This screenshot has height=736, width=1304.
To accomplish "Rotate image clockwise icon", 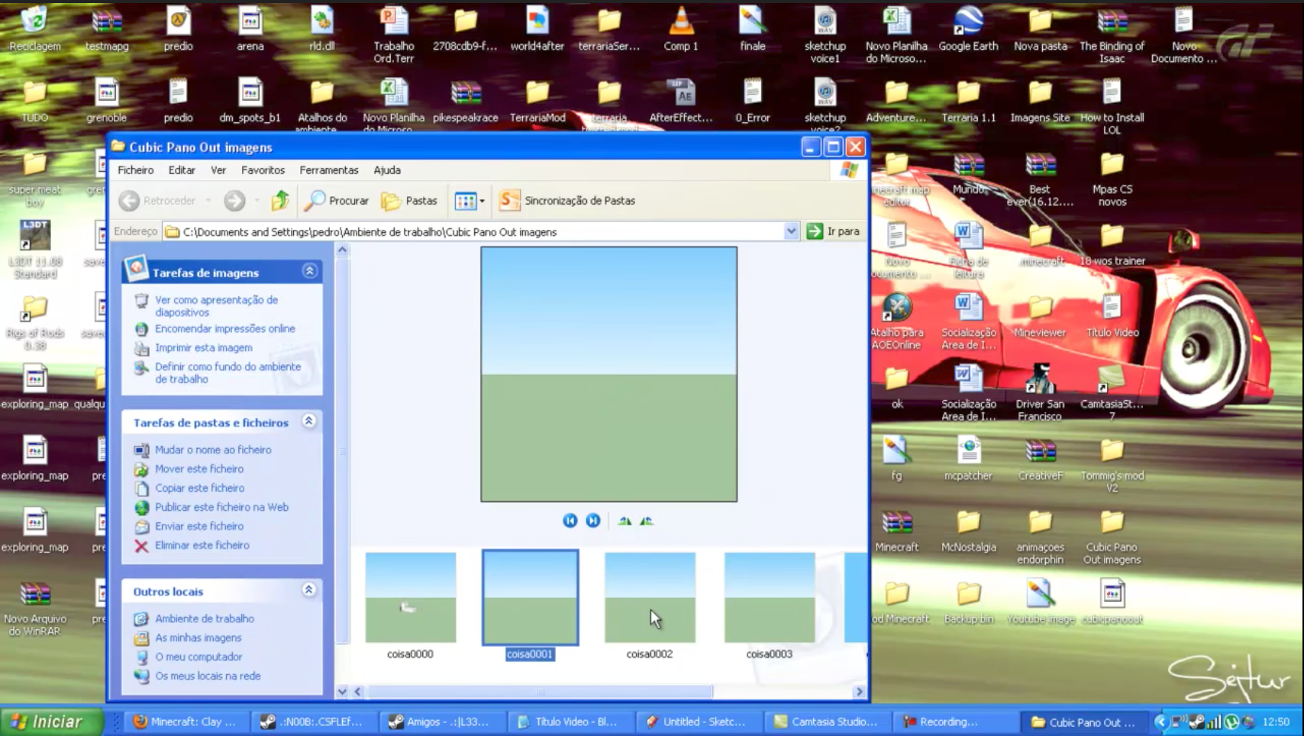I will click(x=625, y=521).
